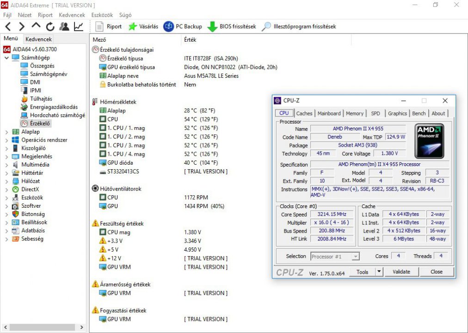Select Számítógépnév in the tree
Viewport: 468px width, 333px height.
pyautogui.click(x=49, y=74)
